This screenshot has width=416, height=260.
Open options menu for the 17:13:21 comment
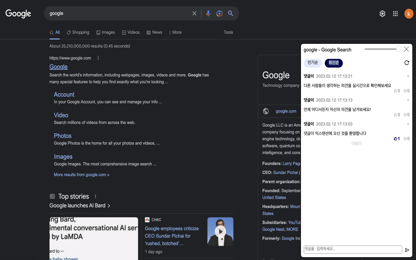click(x=408, y=76)
